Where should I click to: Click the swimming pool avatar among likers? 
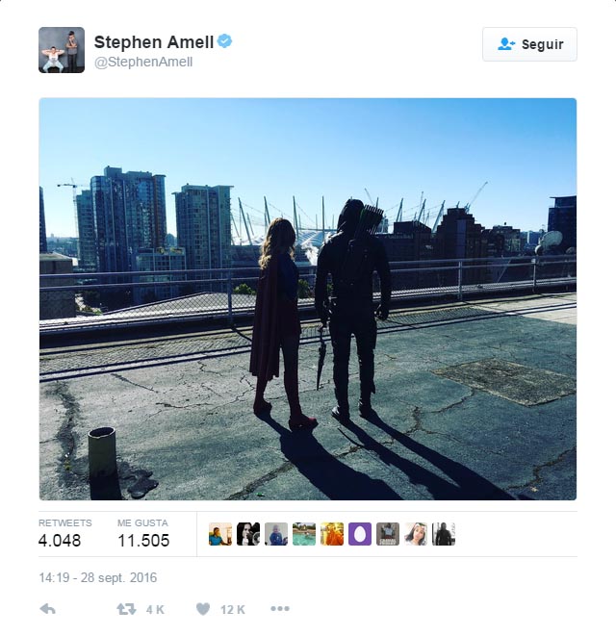point(304,534)
